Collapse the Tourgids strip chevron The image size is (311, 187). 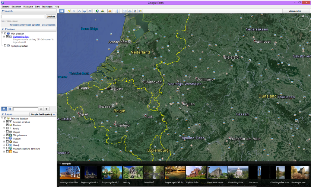(x=60, y=164)
